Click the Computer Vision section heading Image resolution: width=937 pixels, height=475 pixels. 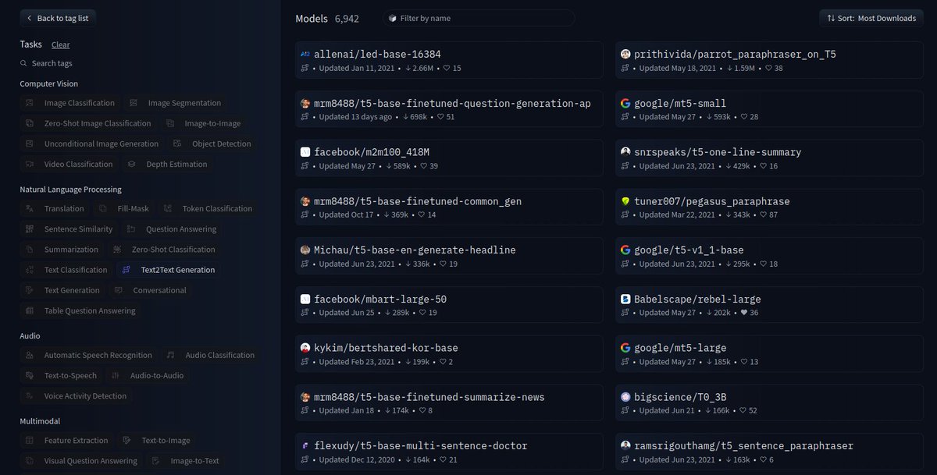tap(49, 83)
